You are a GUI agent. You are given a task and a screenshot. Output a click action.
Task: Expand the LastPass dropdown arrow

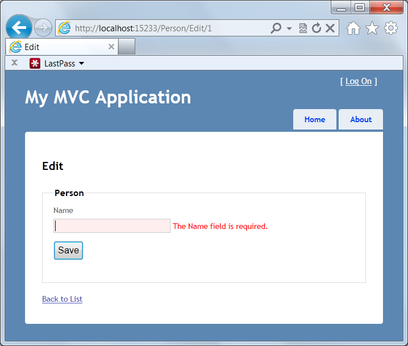(x=81, y=64)
